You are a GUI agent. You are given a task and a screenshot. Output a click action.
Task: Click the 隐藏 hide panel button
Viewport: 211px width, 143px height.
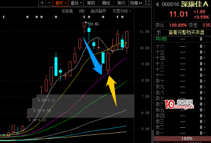(x=136, y=3)
